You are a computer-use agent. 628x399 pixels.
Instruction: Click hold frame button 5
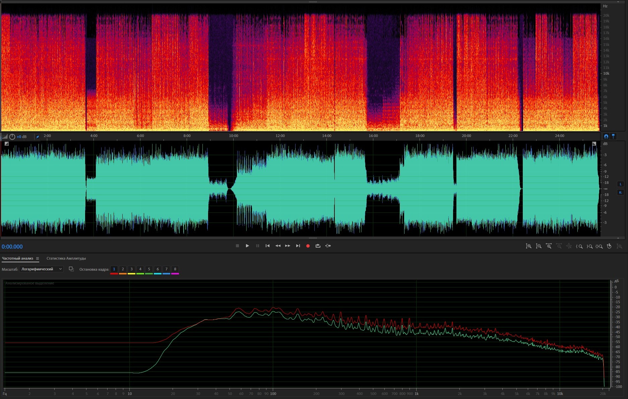click(149, 269)
